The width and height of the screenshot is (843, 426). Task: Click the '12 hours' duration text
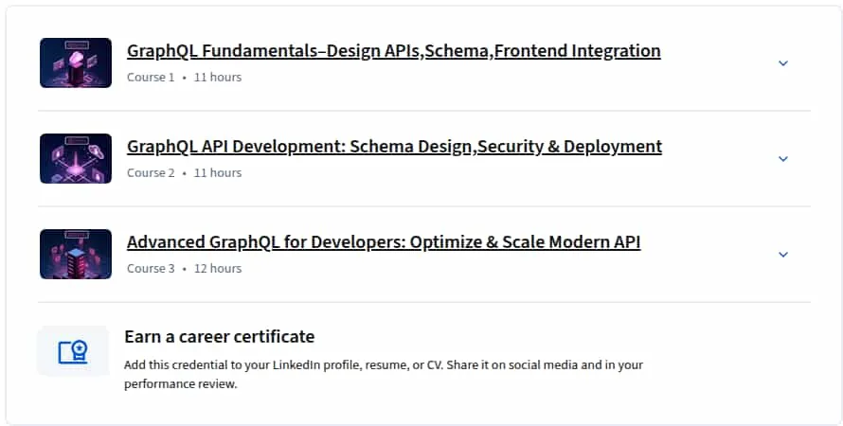tap(218, 269)
